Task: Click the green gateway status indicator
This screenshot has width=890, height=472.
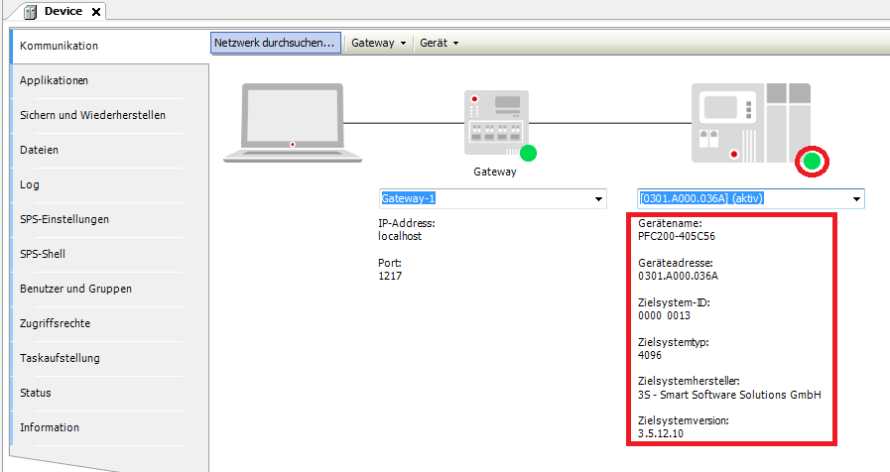Action: tap(528, 153)
